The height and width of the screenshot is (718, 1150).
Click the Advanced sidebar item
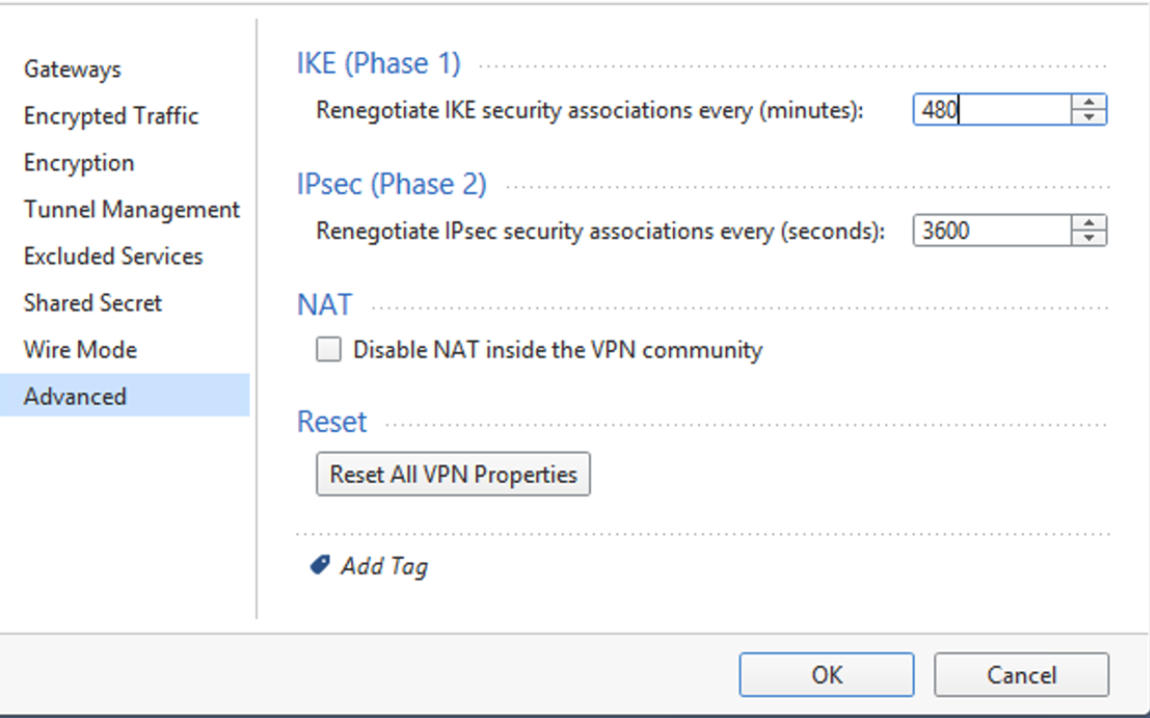point(75,396)
